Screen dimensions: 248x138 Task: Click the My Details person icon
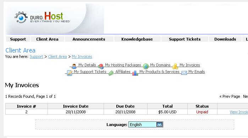74,66
